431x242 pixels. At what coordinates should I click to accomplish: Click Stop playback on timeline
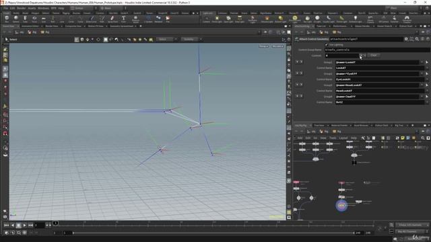click(x=18, y=225)
